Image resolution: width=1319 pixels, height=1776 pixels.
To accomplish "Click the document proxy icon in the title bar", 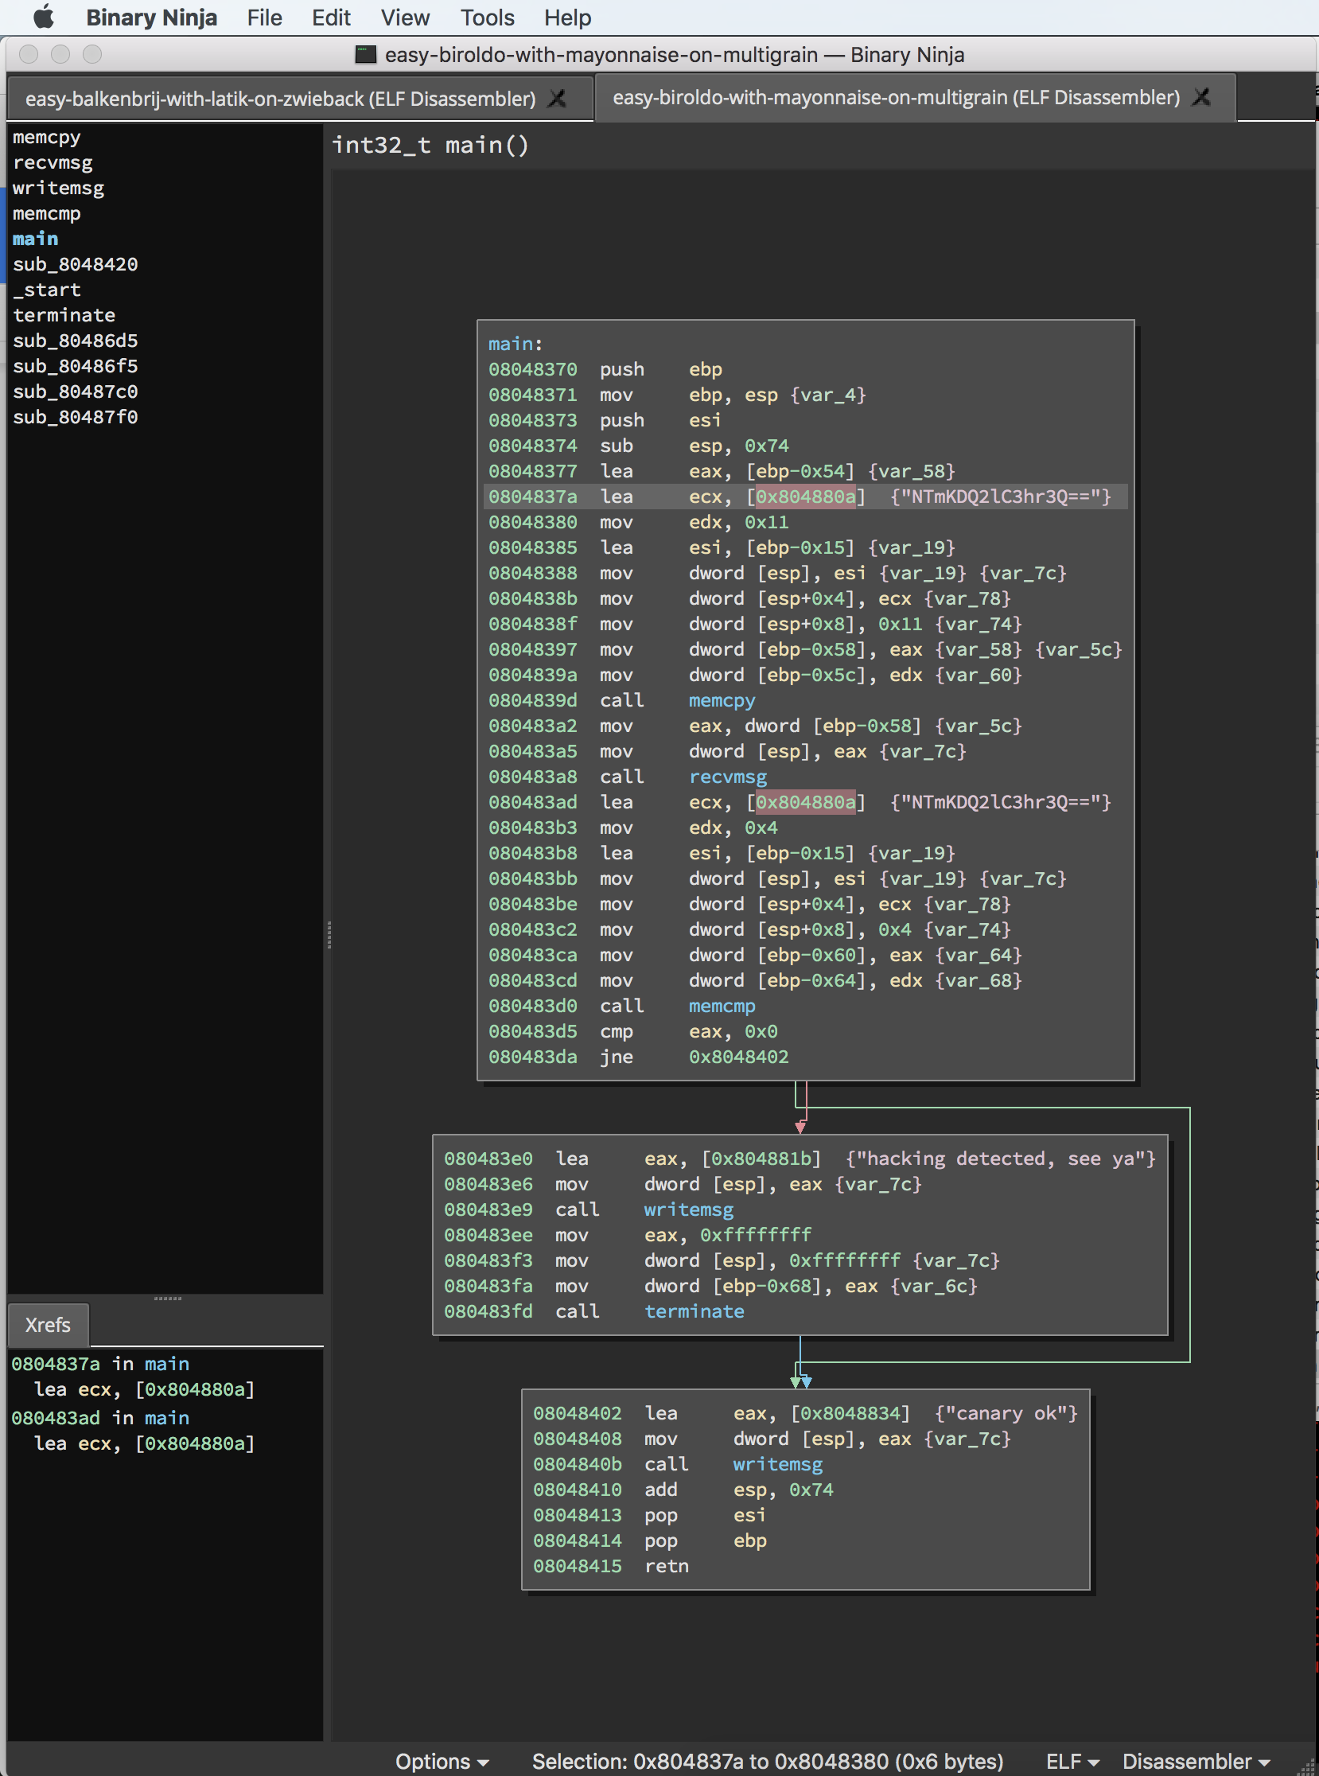I will click(x=366, y=54).
